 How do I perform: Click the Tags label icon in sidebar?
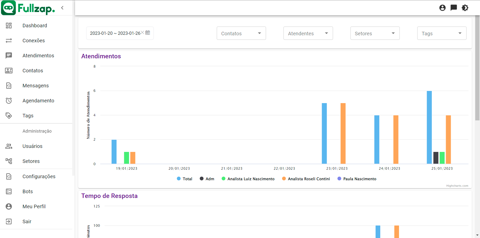pyautogui.click(x=9, y=116)
